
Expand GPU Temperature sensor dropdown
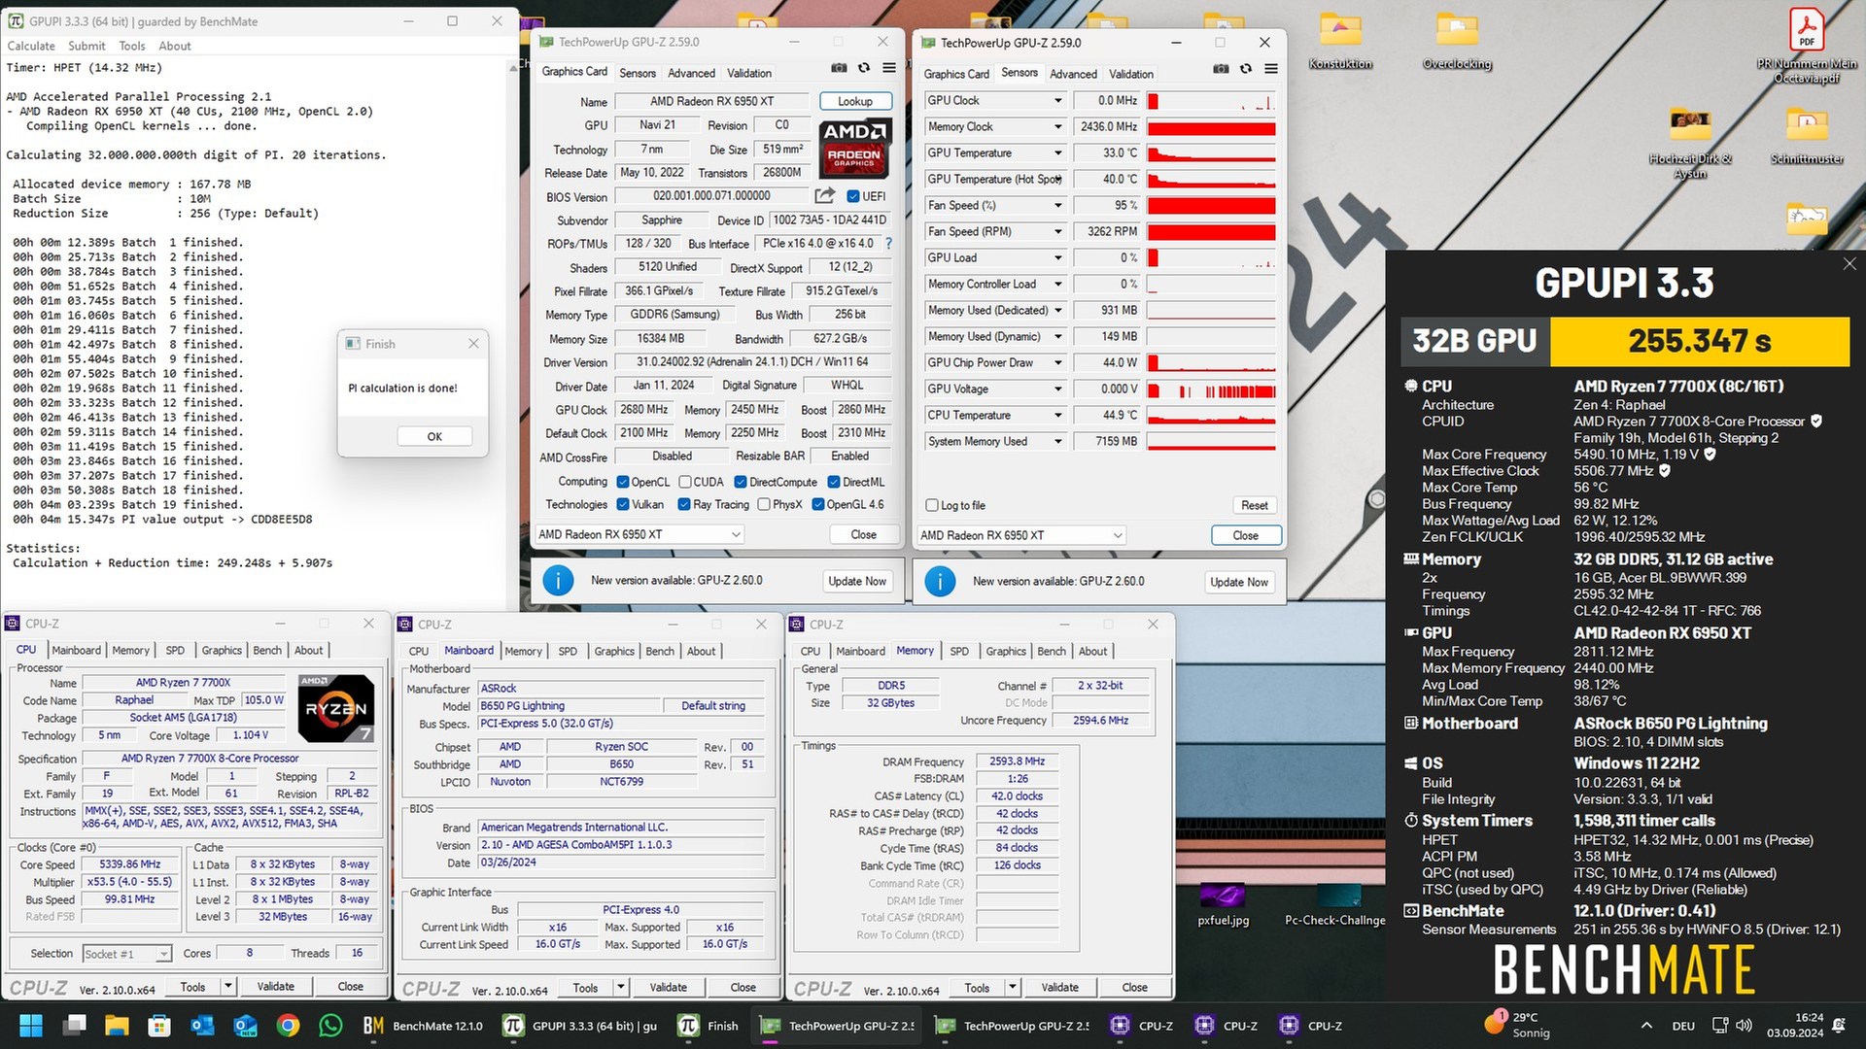[1058, 153]
